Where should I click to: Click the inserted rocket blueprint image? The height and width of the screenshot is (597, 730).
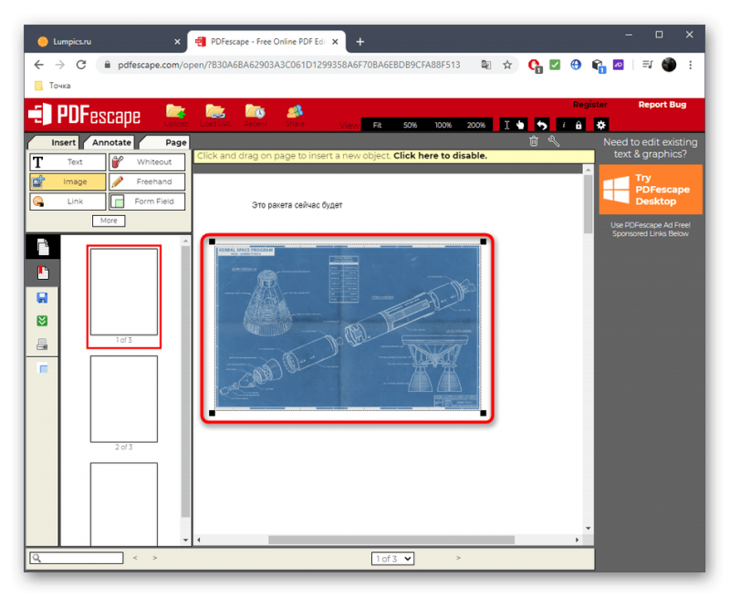(348, 327)
